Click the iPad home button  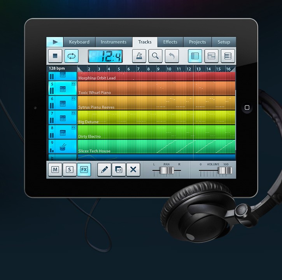tap(247, 108)
